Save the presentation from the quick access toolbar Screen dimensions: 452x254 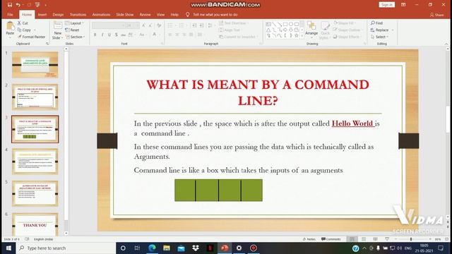(x=10, y=5)
